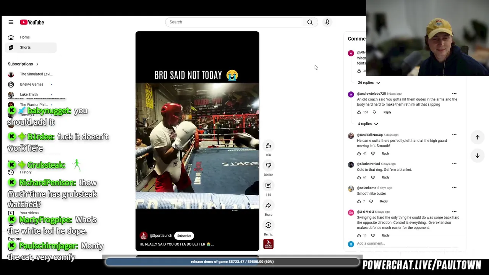The width and height of the screenshot is (489, 275).
Task: Like Glorkstrenkul's comment
Action: click(x=359, y=178)
